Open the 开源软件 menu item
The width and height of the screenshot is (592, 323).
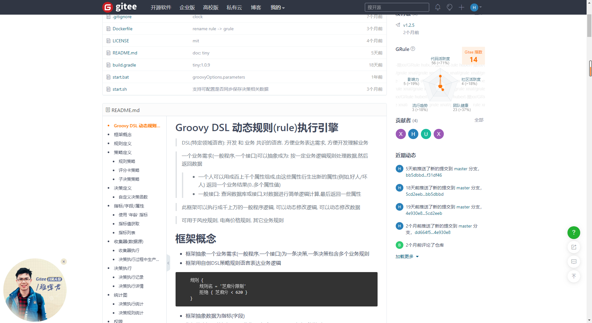[161, 7]
